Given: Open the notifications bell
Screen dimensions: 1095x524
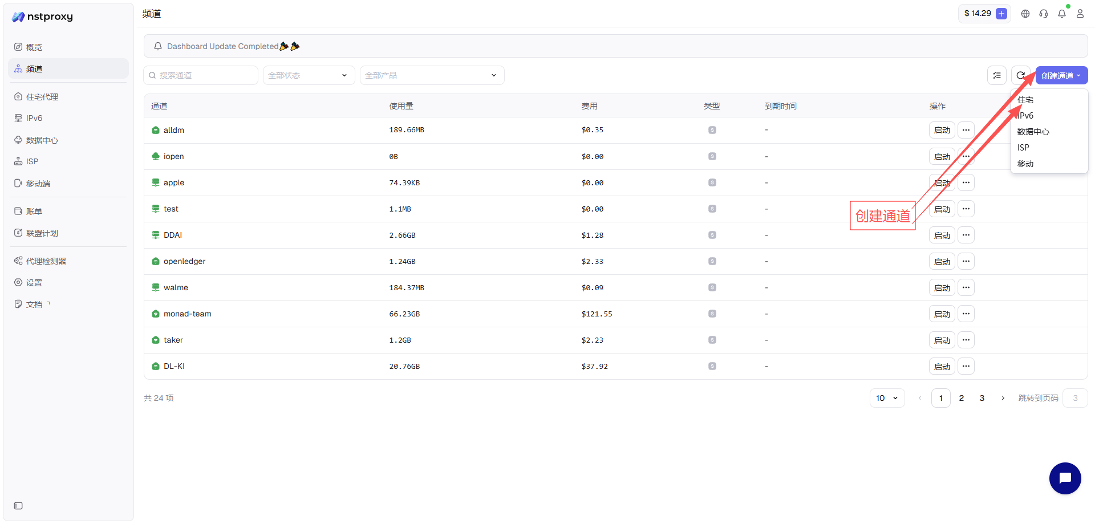Looking at the screenshot, I should 1061,14.
